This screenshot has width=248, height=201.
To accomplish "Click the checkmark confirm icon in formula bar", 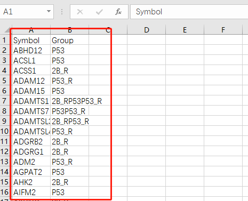I will pyautogui.click(x=99, y=12).
